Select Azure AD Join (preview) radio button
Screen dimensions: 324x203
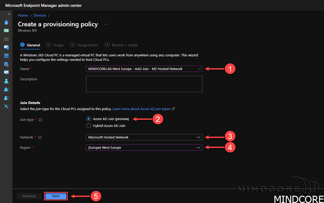89,119
